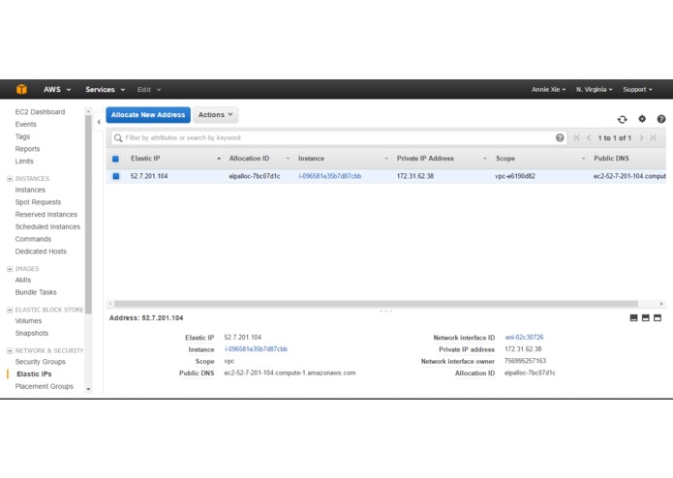
Task: Open instance link in table row
Action: 329,176
